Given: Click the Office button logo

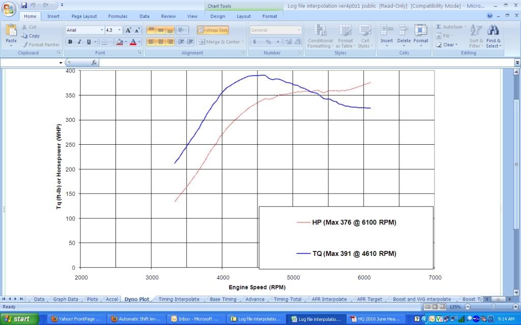Looking at the screenshot, I should pyautogui.click(x=9, y=9).
